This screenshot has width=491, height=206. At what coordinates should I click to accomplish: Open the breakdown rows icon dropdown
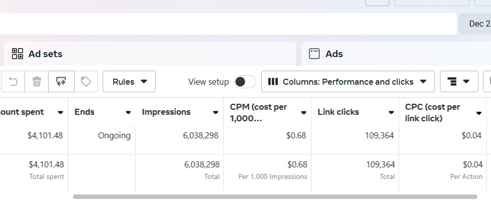click(459, 81)
